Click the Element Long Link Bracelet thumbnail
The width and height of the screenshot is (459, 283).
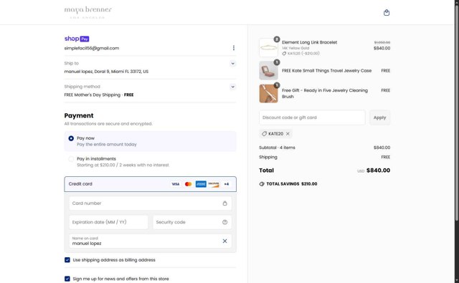click(x=268, y=48)
